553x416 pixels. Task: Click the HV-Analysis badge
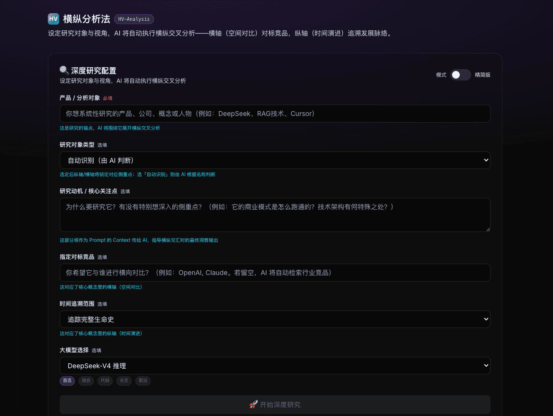[x=134, y=19]
